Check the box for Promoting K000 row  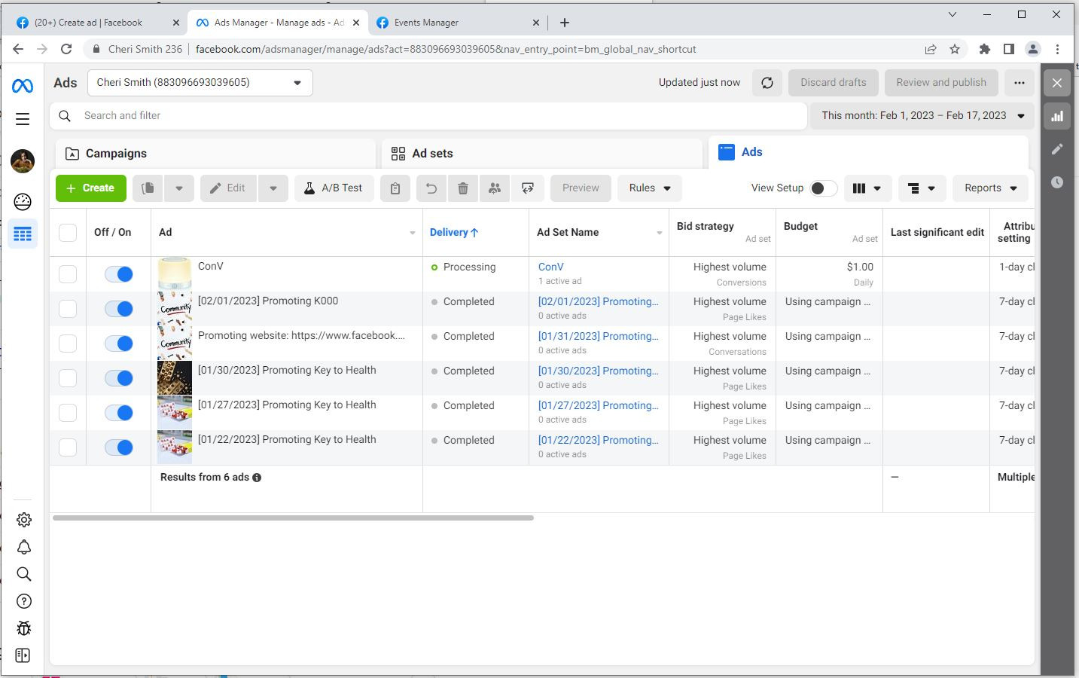[68, 309]
